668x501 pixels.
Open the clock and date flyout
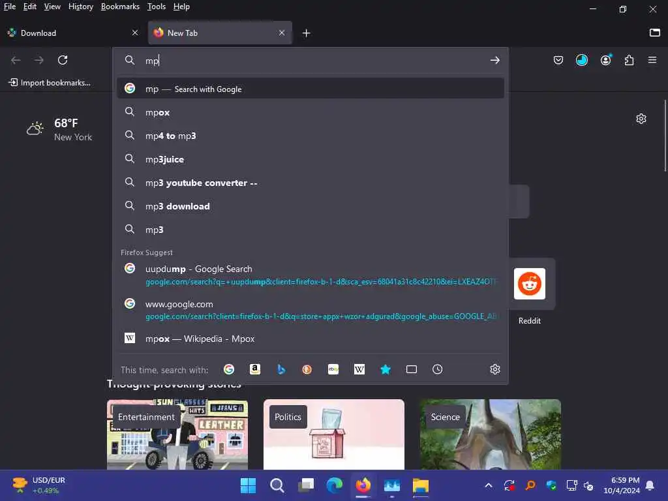pos(622,485)
